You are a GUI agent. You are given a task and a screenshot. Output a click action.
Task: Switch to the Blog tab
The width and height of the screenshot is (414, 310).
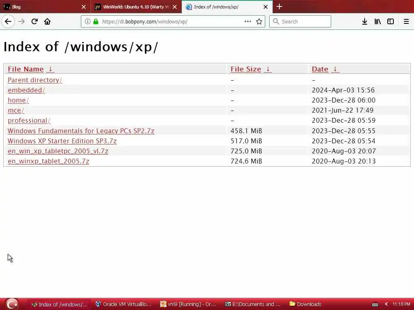pyautogui.click(x=45, y=7)
